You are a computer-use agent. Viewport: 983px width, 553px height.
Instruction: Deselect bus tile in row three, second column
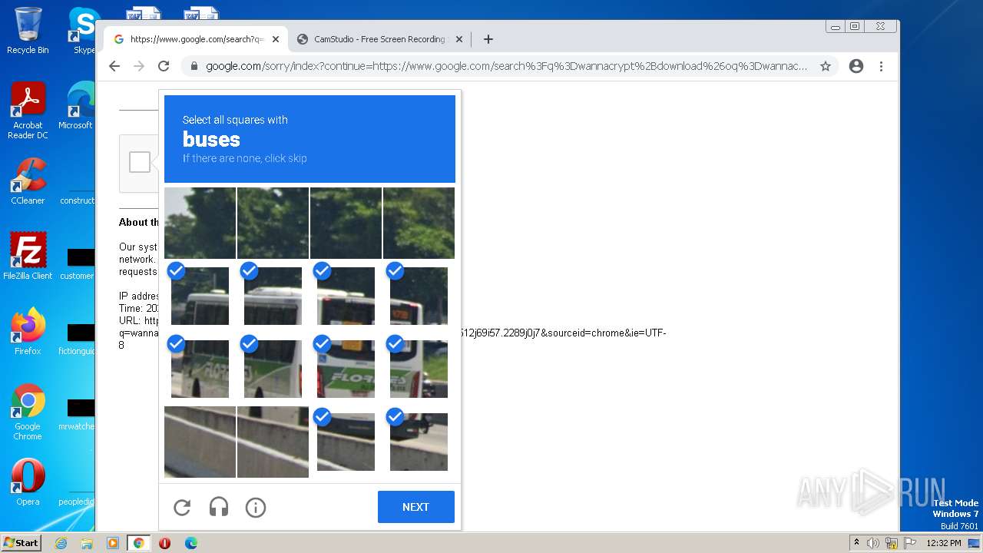point(273,369)
